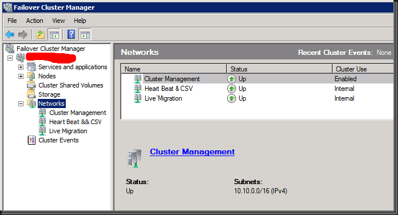Screen dimensions: 398x215
Task: Open the View menu
Action: (x=58, y=21)
